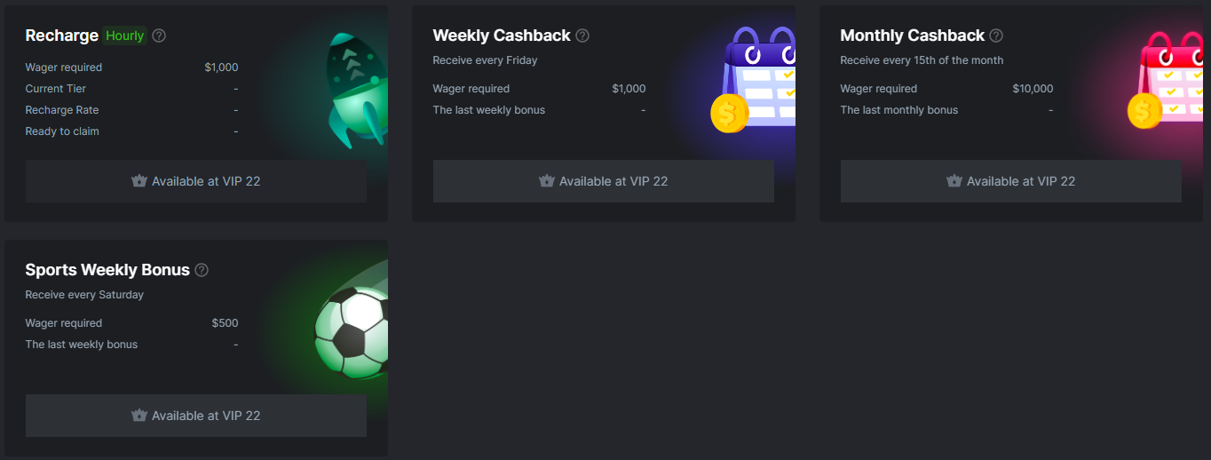Click the green Hourly badge
This screenshot has width=1211, height=460.
tap(125, 36)
